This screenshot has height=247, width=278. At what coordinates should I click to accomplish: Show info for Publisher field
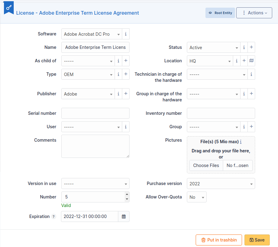(x=119, y=94)
